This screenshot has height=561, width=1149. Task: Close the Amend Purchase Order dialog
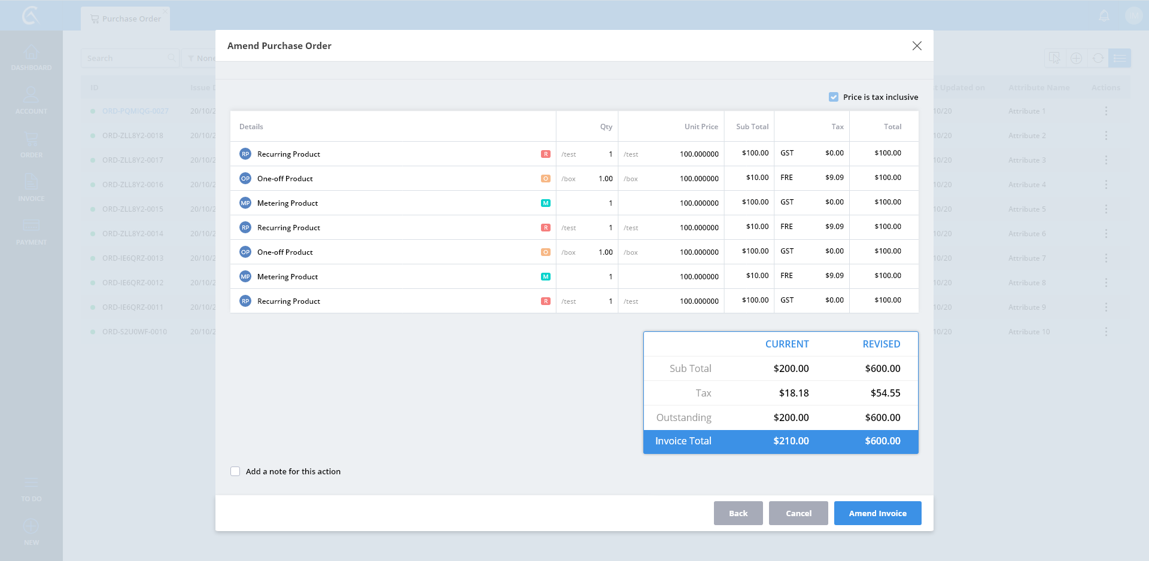(917, 46)
